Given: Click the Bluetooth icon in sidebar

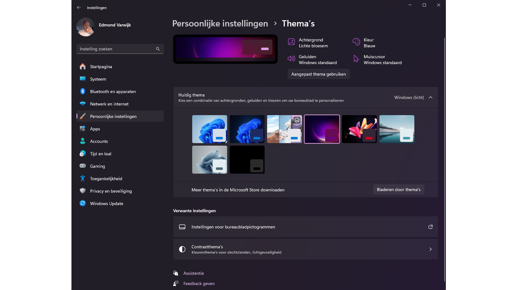Looking at the screenshot, I should coord(83,91).
